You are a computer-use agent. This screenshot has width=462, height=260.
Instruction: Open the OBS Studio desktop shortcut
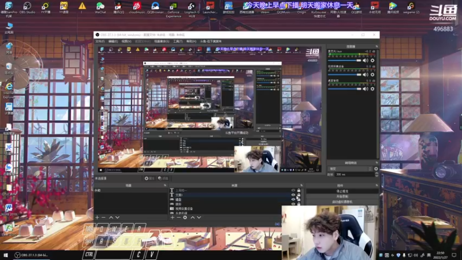27,8
